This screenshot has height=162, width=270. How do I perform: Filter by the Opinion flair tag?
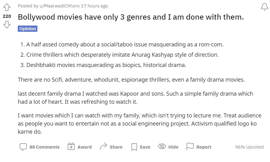27,29
